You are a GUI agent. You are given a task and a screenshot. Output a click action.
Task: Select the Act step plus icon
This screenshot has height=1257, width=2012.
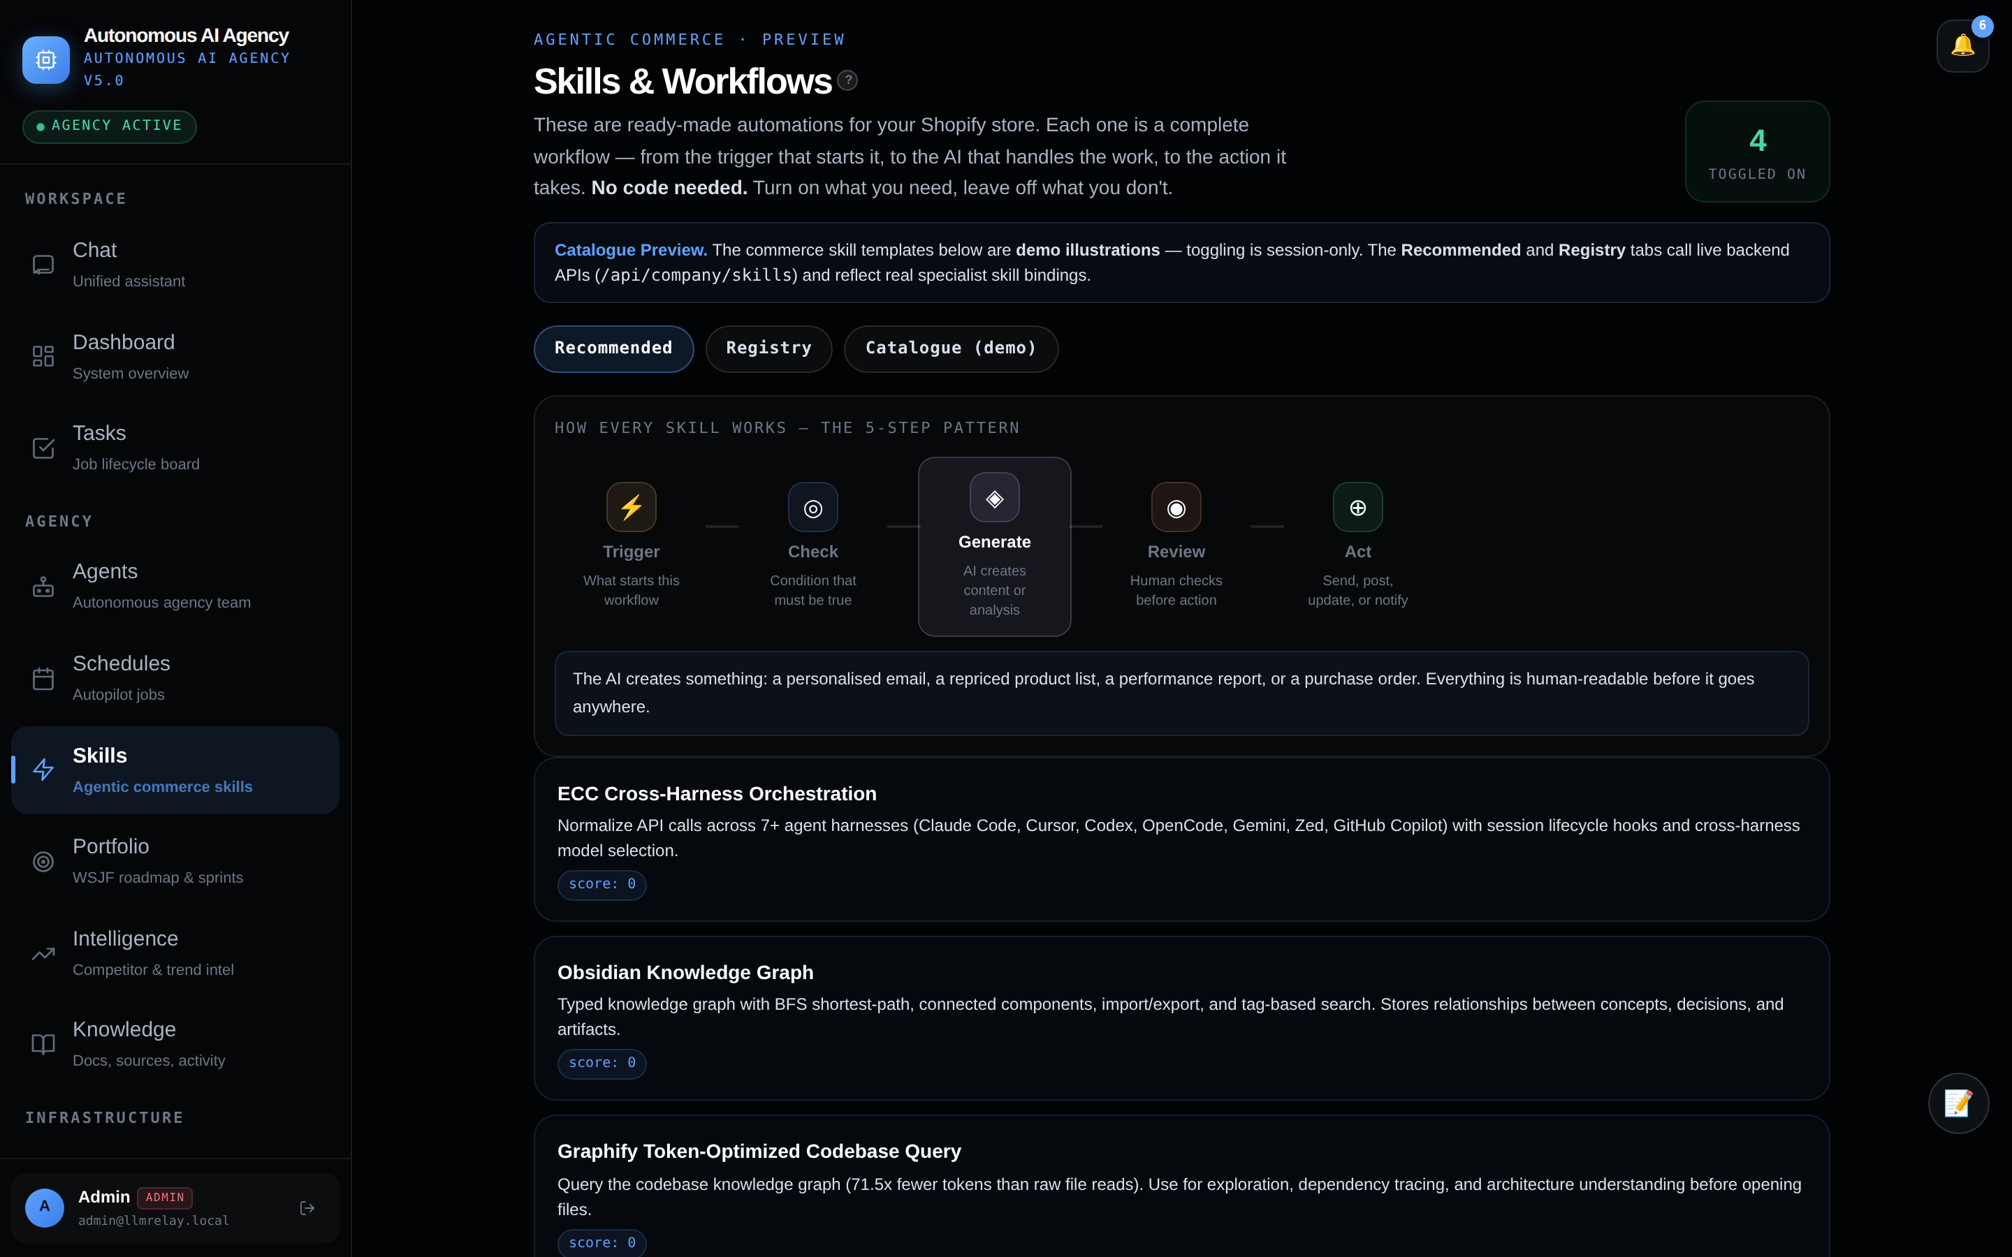pyautogui.click(x=1357, y=507)
